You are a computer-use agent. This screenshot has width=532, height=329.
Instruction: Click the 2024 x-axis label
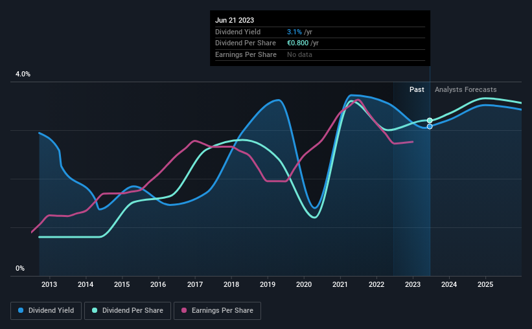pyautogui.click(x=449, y=284)
